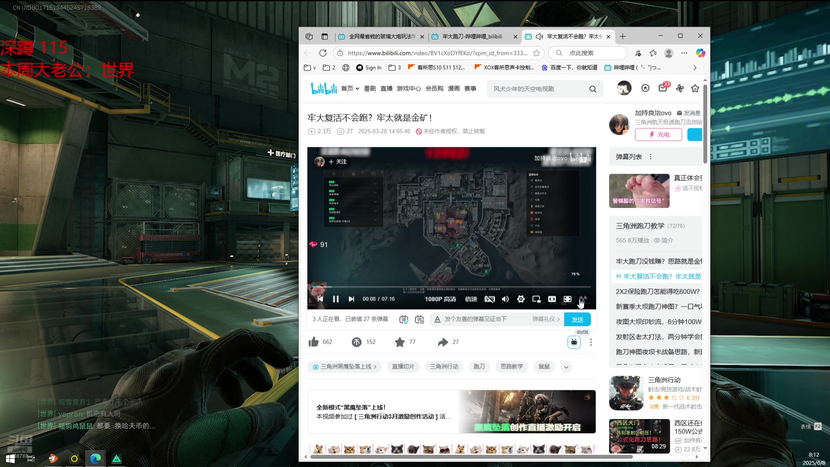Viewport: 830px width, 467px height.
Task: Send danmaku with 发送 button
Action: [578, 320]
